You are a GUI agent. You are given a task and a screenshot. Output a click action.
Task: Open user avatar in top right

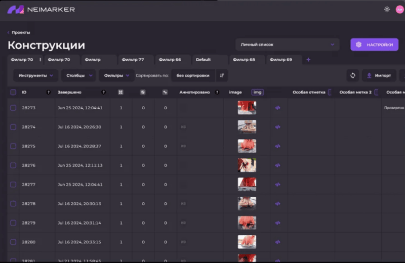coord(399,9)
